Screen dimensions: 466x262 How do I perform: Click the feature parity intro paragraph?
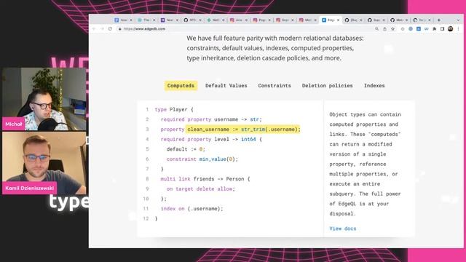point(275,48)
